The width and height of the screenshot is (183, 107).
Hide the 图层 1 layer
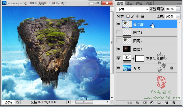click(x=118, y=49)
